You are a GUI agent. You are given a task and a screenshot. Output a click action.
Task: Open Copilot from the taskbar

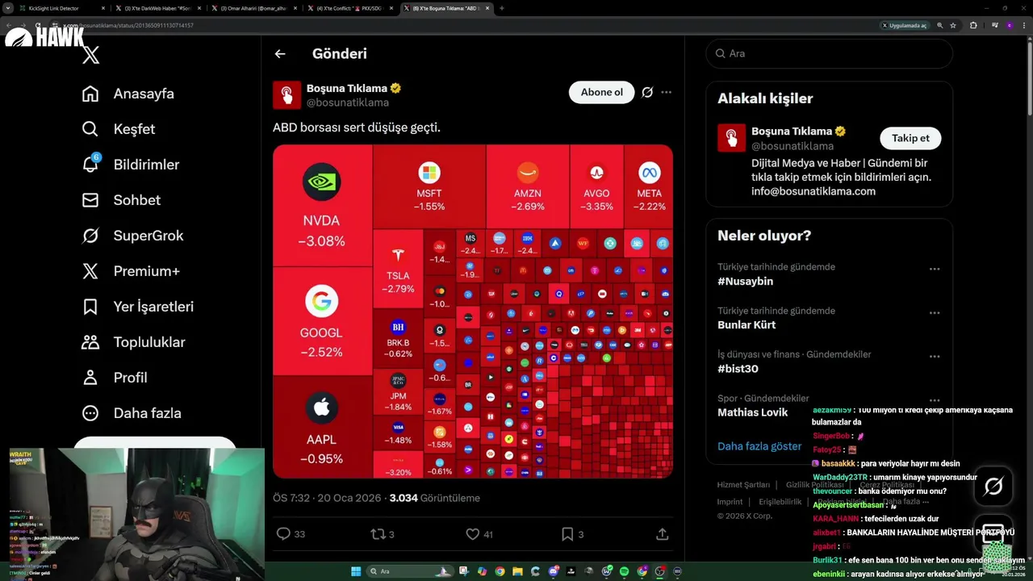[482, 571]
